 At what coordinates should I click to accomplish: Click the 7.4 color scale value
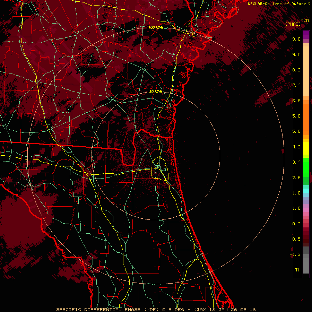point(296,85)
